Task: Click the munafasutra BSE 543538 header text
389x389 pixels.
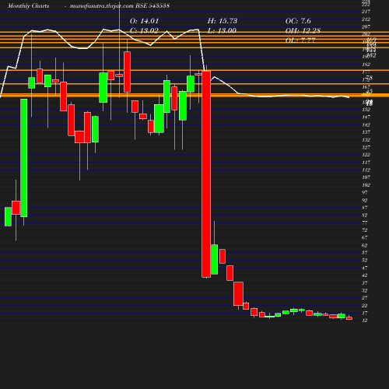Action: coord(120,6)
